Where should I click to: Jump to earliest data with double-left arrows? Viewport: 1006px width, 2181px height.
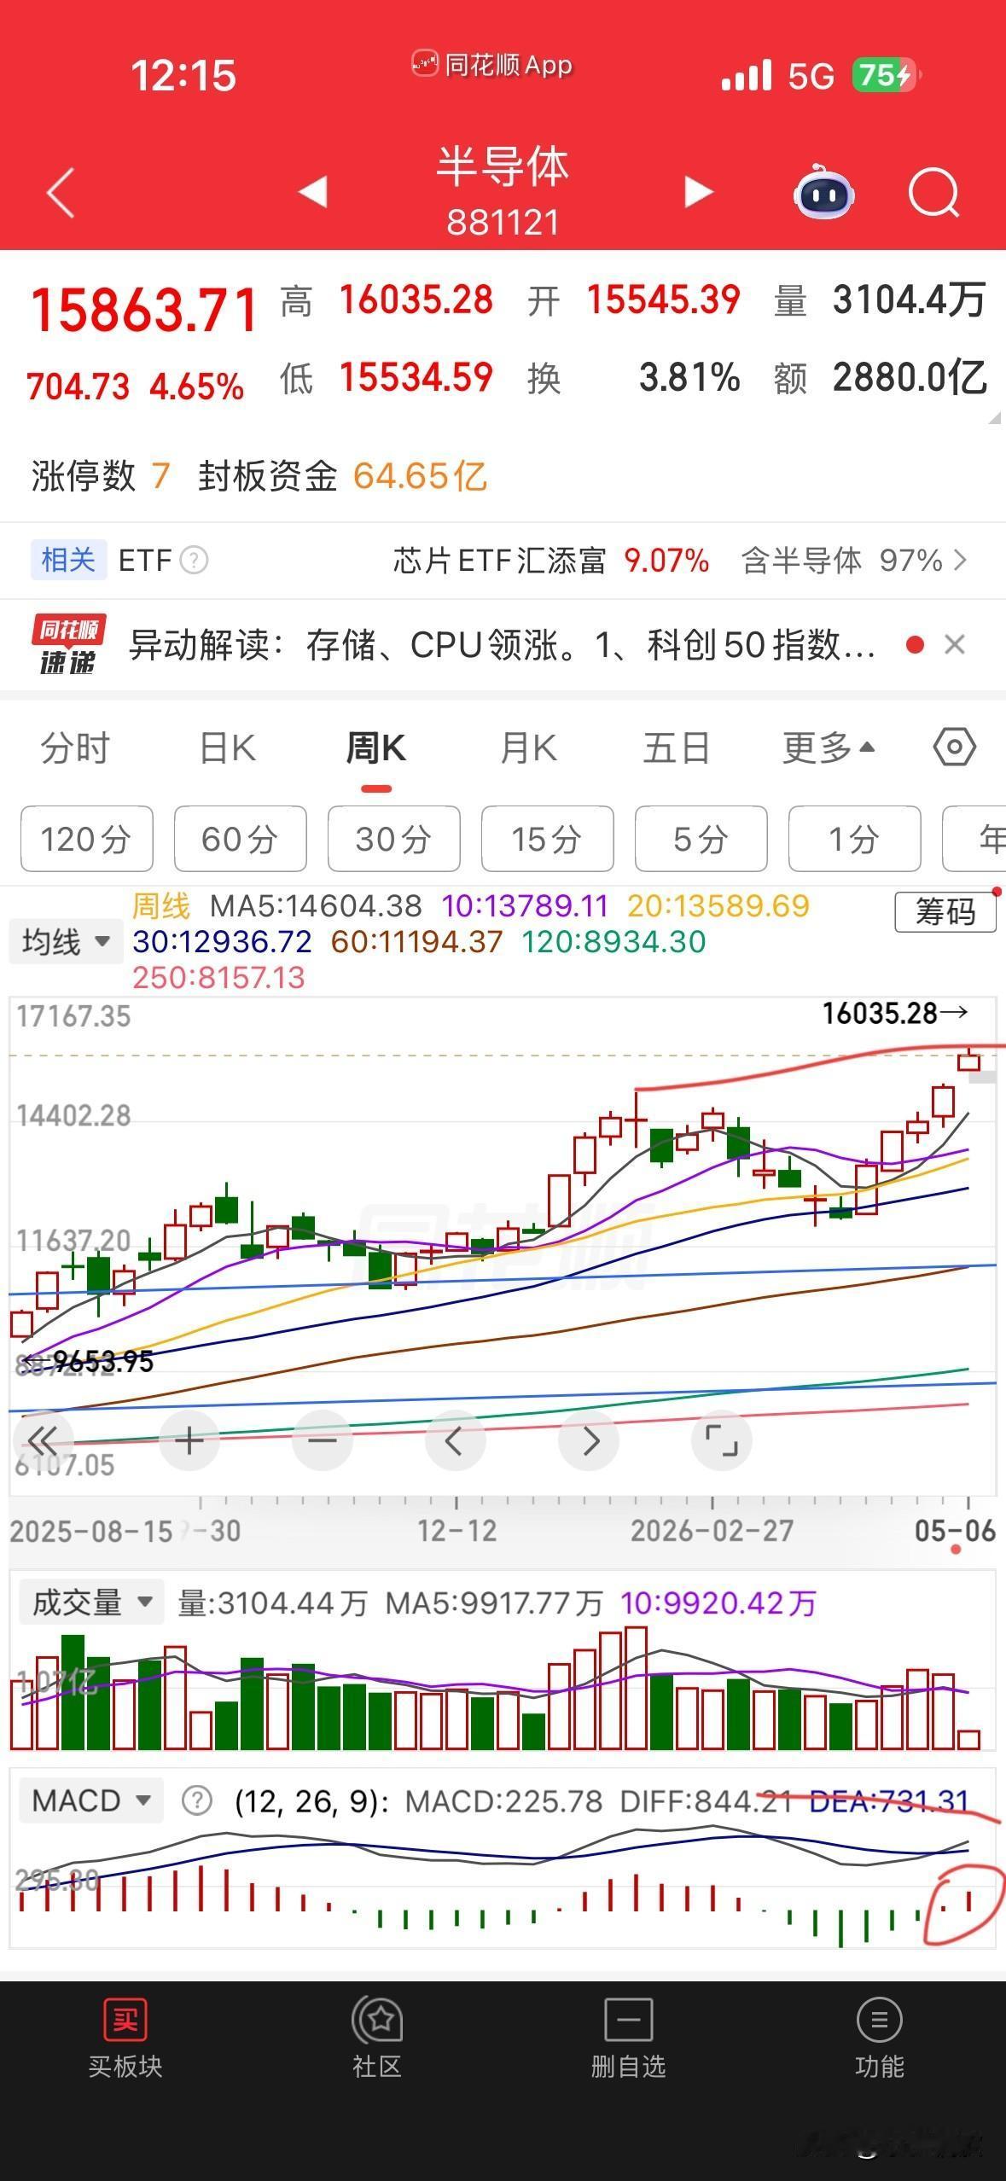click(42, 1441)
